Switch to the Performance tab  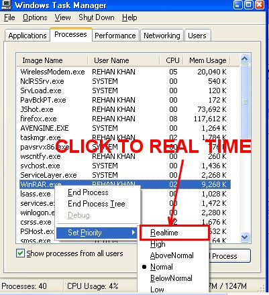[115, 36]
